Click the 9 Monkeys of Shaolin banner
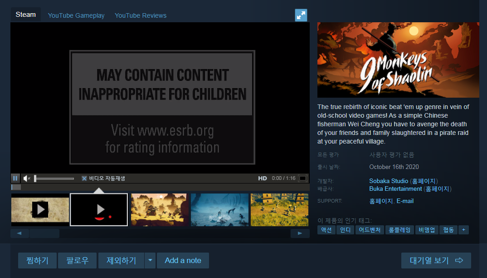Viewport: 487px width, 278px height. [398, 60]
